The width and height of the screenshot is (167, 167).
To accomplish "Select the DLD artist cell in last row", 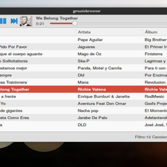I will (x=82, y=125).
